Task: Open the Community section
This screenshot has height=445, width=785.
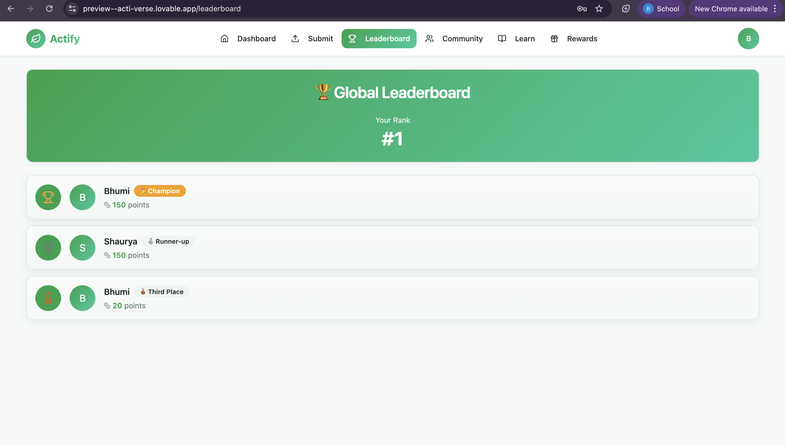Action: [454, 39]
